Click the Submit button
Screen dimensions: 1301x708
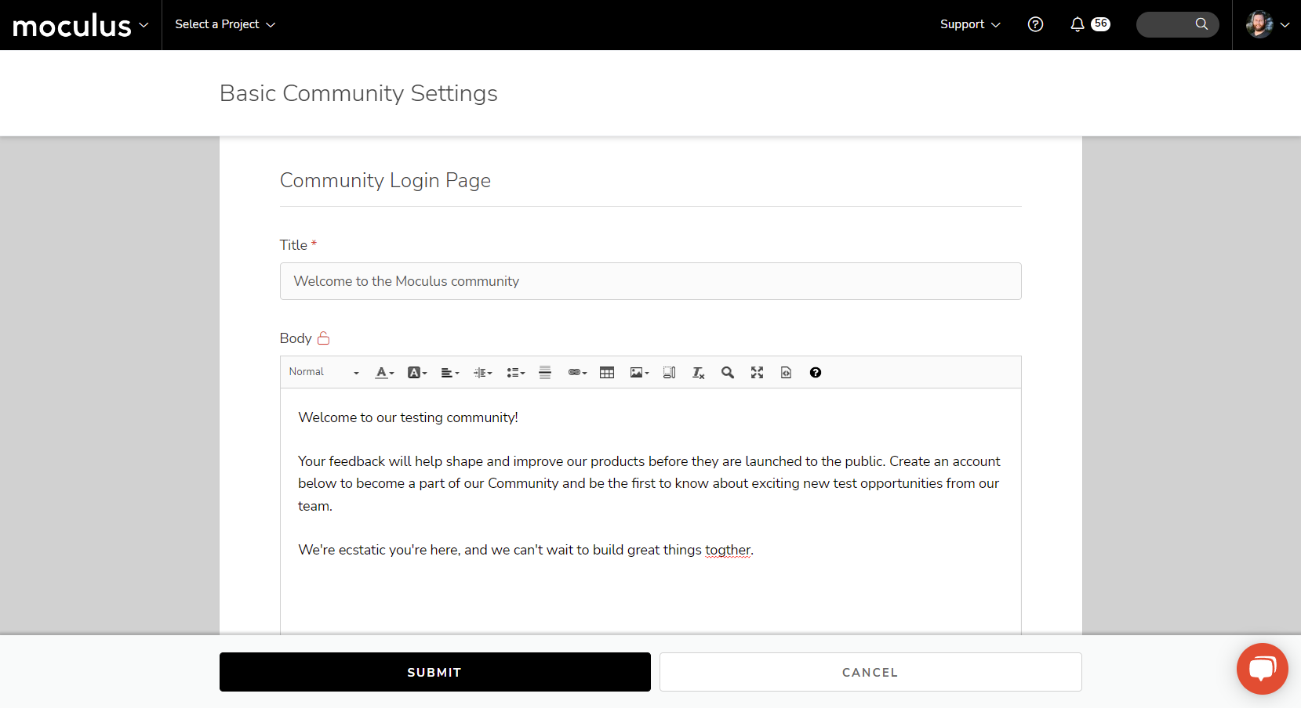(434, 672)
